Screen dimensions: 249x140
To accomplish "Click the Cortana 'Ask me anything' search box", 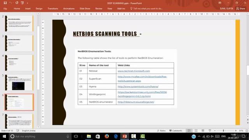I will tap(40, 136).
